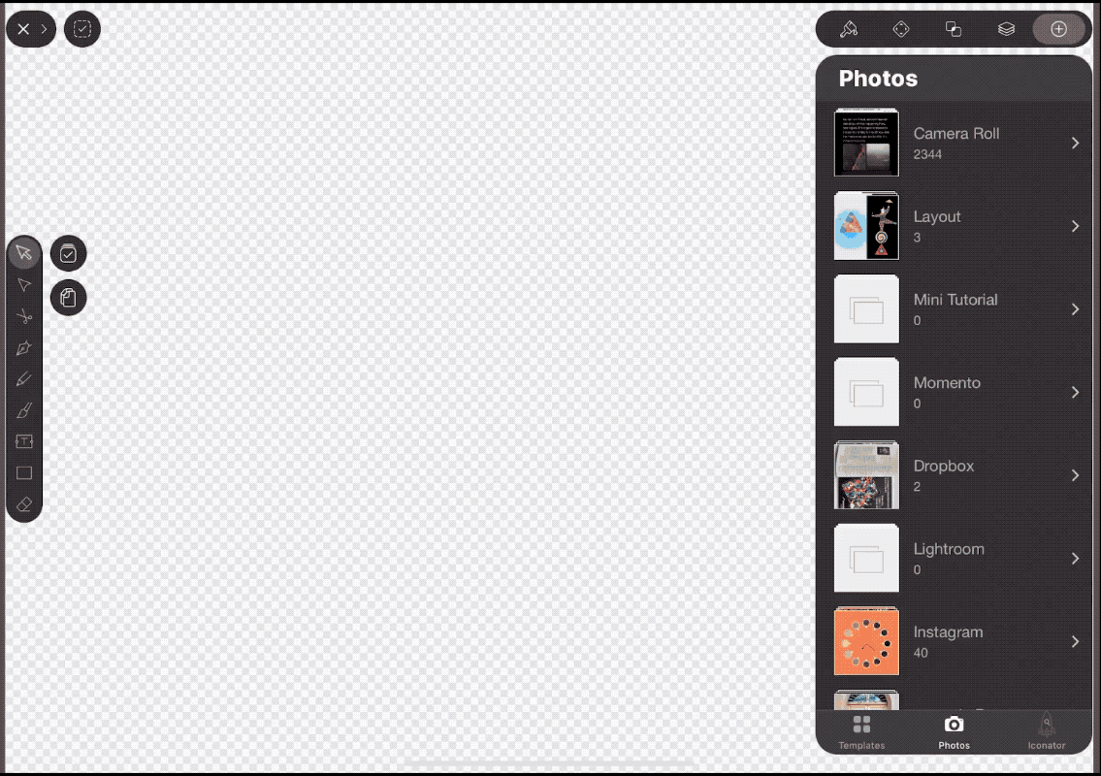The image size is (1101, 776).
Task: Toggle the plus import panel button
Action: [1058, 29]
